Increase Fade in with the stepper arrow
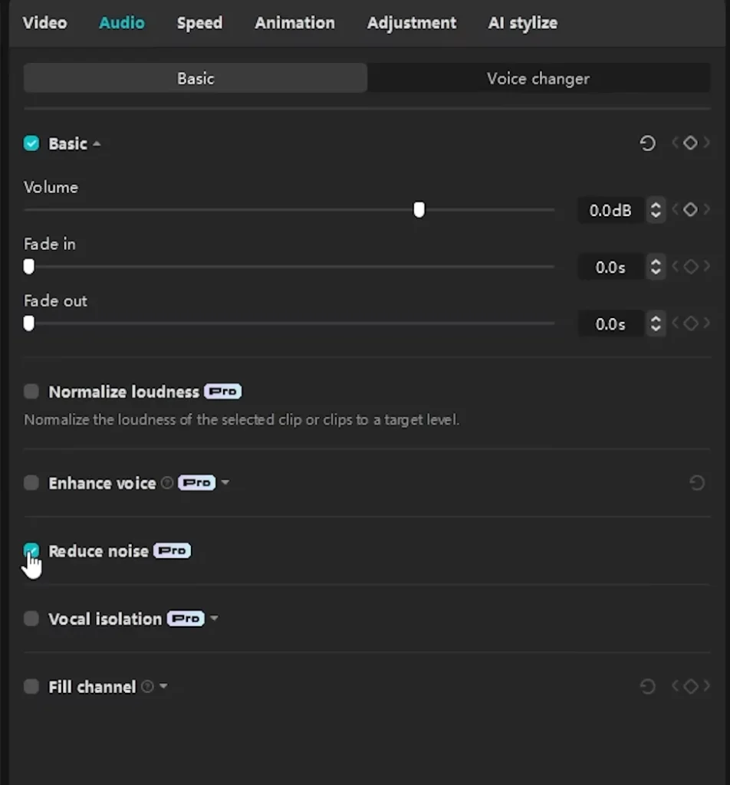The width and height of the screenshot is (730, 785). point(656,262)
